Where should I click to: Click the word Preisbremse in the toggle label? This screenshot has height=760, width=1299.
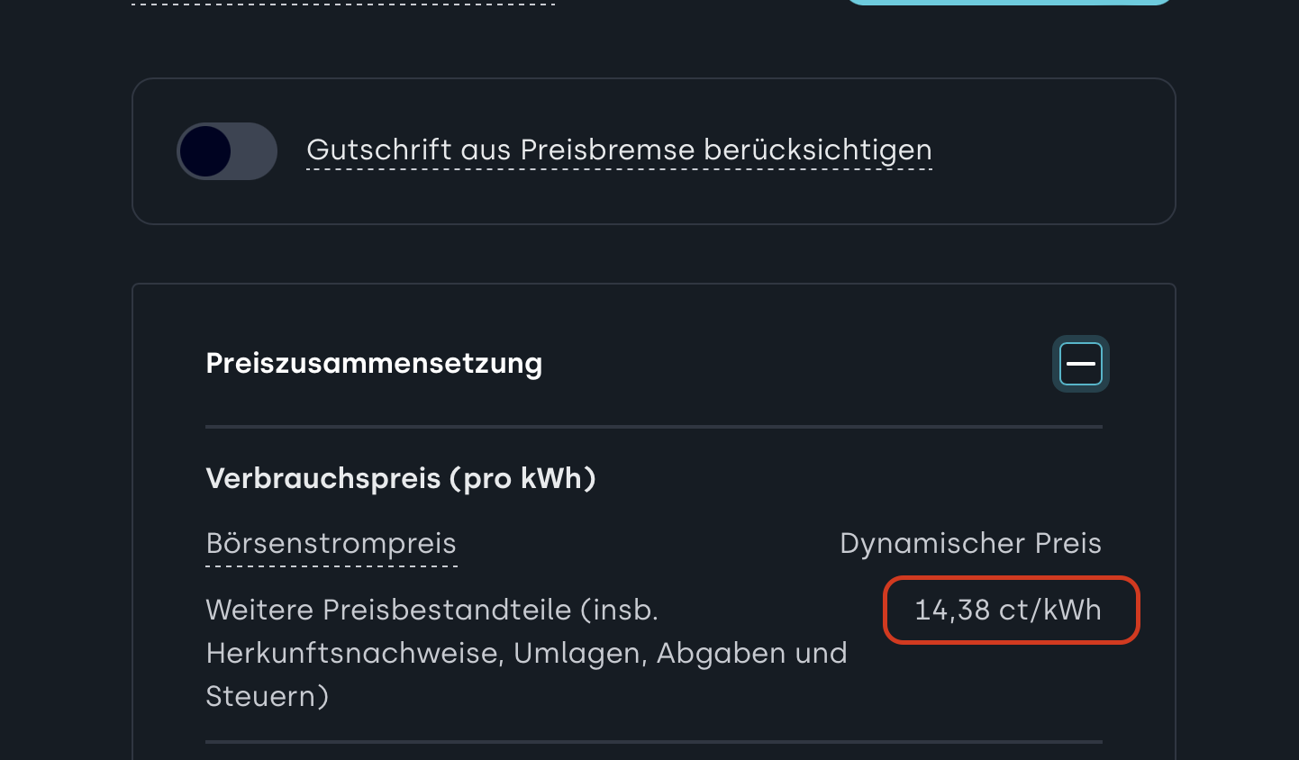tap(607, 150)
